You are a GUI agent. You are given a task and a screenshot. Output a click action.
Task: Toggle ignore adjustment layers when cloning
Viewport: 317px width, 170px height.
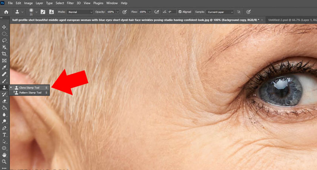pos(238,12)
